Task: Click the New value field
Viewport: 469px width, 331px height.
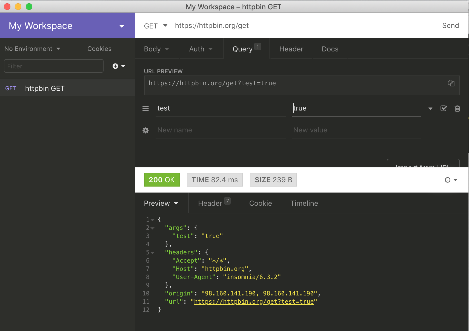Action: [x=356, y=130]
